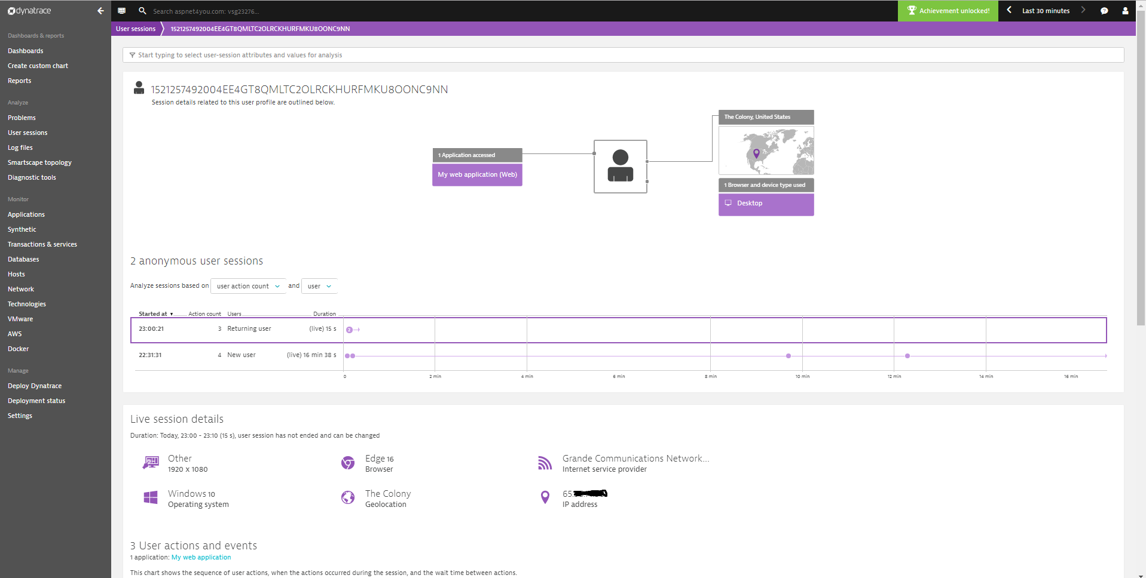Open the notifications panel icon in top bar
This screenshot has height=578, width=1146.
pos(122,11)
